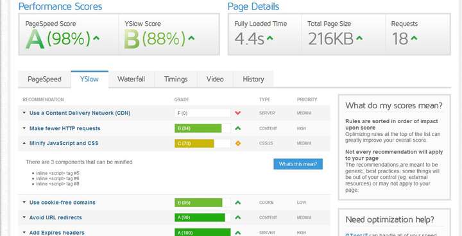
Task: Click the B (84) grade bar
Action: point(202,128)
